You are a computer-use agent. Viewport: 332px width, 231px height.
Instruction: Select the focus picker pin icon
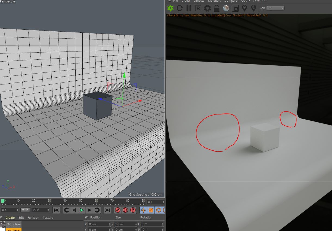click(x=244, y=8)
